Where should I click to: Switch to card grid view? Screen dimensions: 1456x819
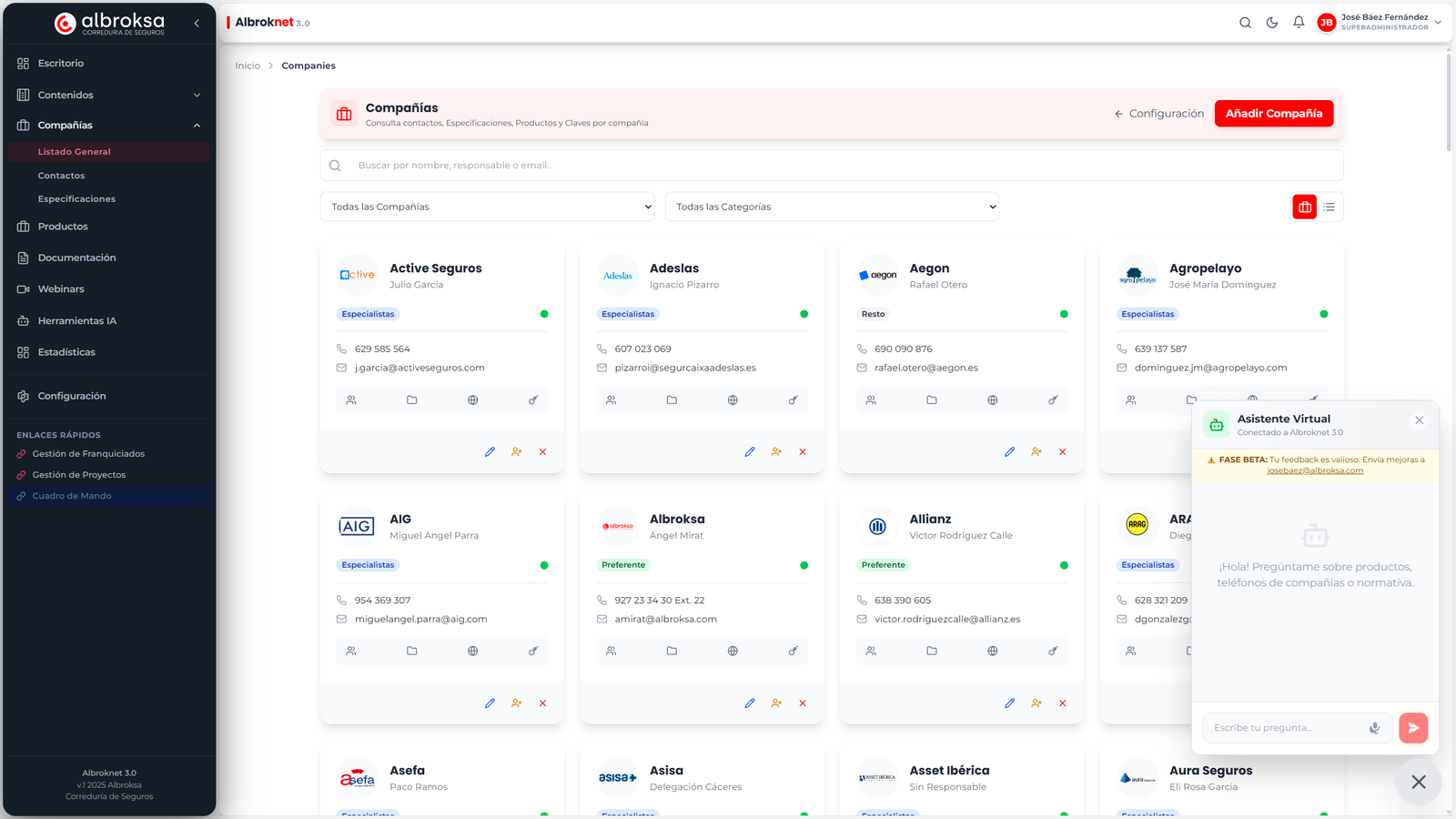(x=1305, y=207)
